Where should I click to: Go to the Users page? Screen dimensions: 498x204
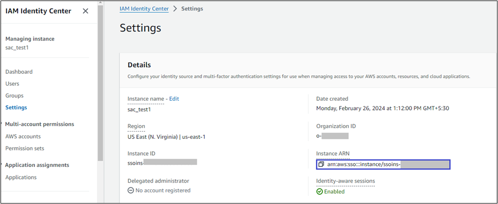pyautogui.click(x=12, y=83)
